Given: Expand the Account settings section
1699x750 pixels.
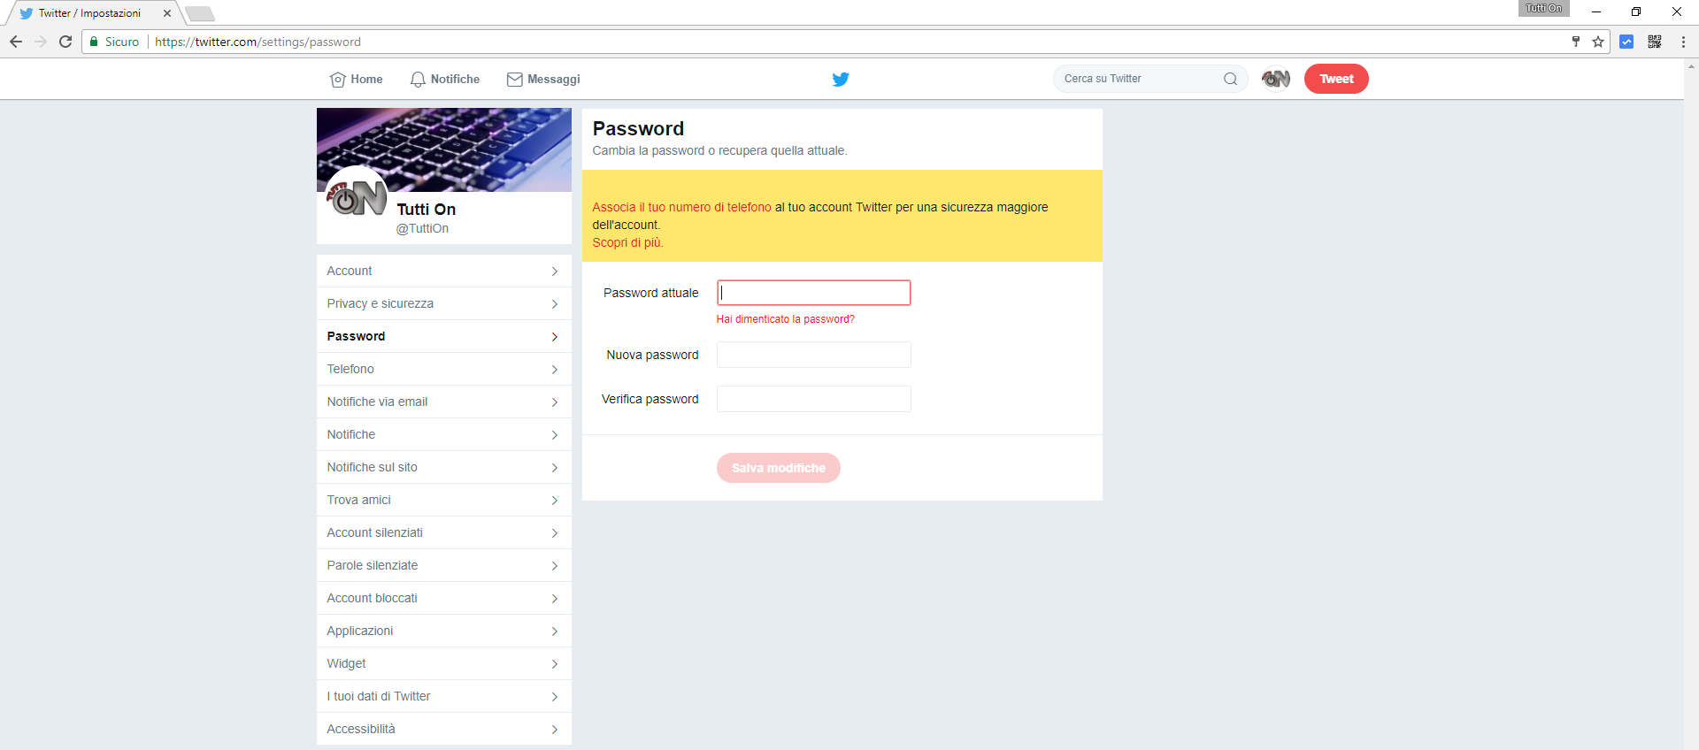Looking at the screenshot, I should coord(443,271).
